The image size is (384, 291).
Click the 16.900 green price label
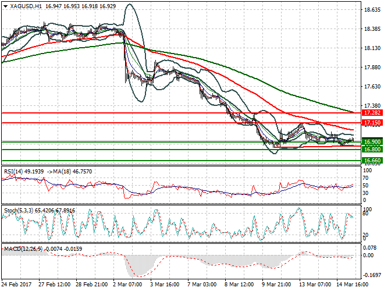[372, 142]
